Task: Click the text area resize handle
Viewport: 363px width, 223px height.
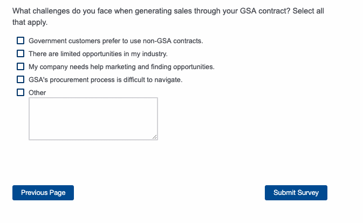Action: pyautogui.click(x=155, y=138)
